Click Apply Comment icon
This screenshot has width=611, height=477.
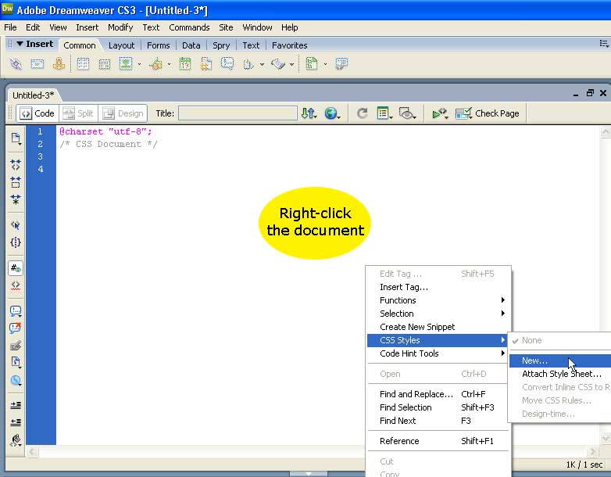pyautogui.click(x=16, y=311)
